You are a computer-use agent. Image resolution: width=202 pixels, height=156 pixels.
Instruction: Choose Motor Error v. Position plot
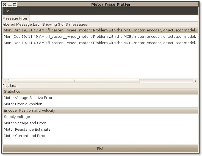(23, 104)
